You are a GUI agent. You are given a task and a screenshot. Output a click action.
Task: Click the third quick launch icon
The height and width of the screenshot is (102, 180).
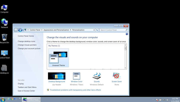[x=15, y=99]
